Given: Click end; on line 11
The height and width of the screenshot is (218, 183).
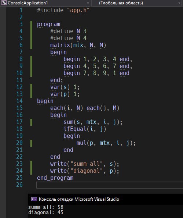Looking at the screenshot, I should click(x=56, y=80).
